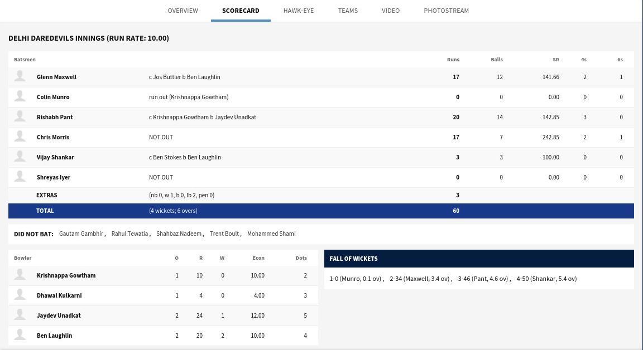
Task: Open Glenn Maxwell's player profile
Action: (x=56, y=77)
